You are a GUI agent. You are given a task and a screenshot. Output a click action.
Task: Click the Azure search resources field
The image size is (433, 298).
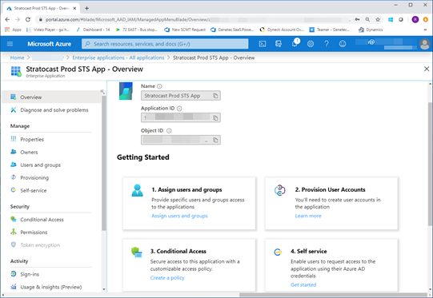tap(165, 44)
